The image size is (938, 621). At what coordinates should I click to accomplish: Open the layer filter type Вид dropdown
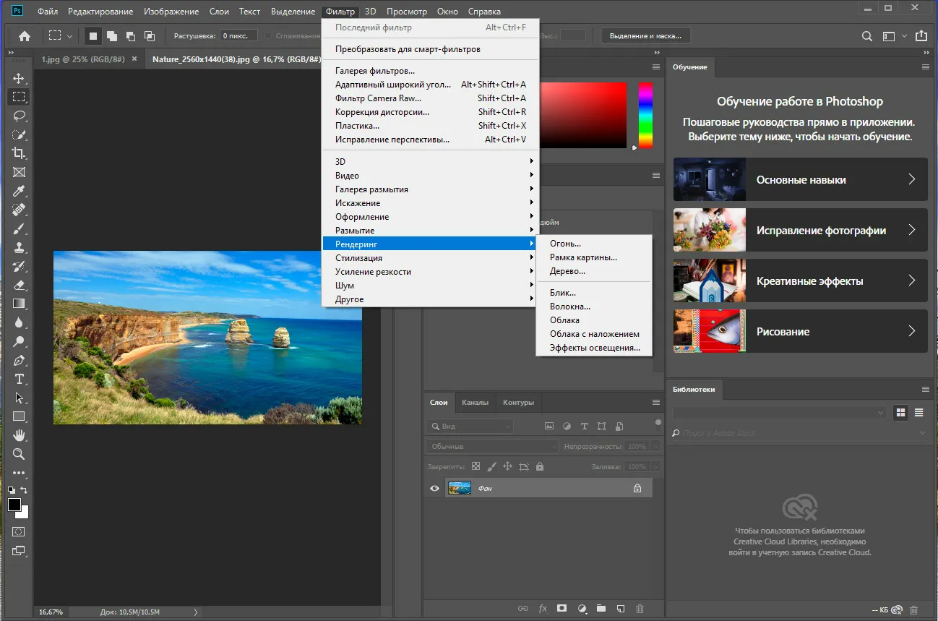(x=470, y=427)
